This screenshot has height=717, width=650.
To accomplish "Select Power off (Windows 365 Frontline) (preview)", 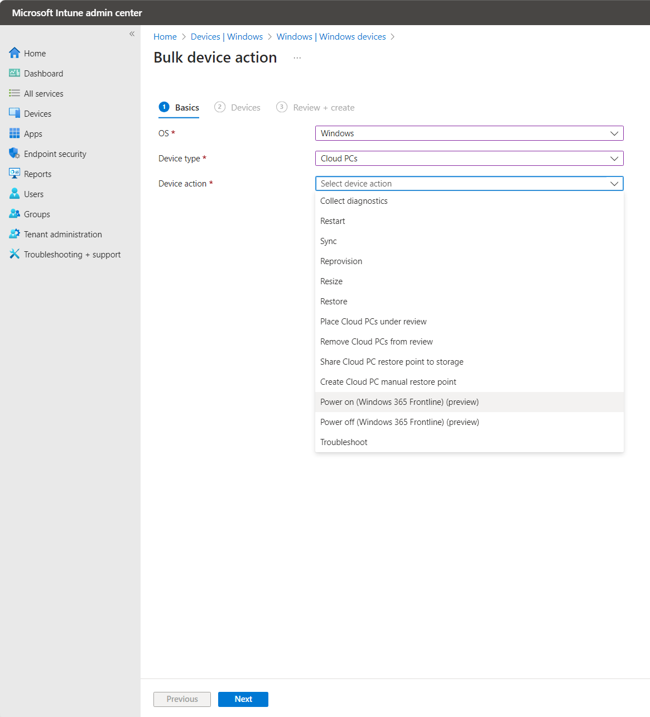I will (469, 422).
